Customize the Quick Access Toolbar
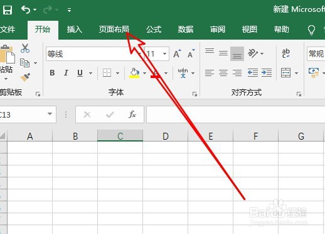Viewport: 325px width, 234px height. (x=69, y=10)
